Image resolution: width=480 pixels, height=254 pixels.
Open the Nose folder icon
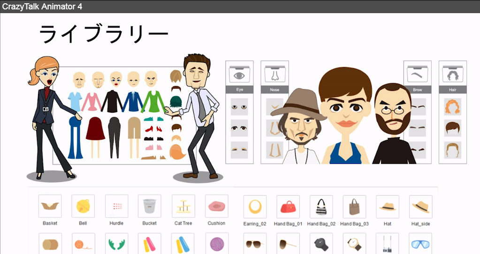point(275,74)
